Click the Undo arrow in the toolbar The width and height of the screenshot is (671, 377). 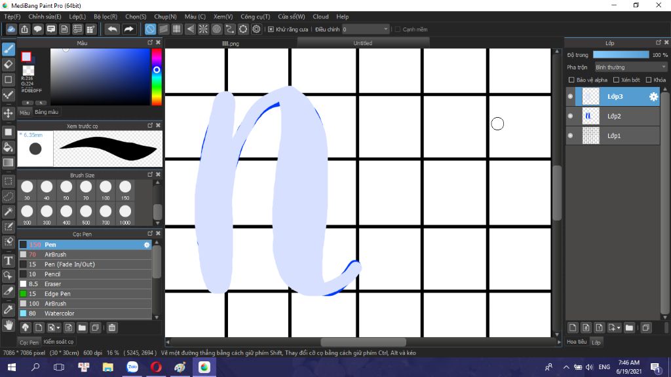point(112,29)
